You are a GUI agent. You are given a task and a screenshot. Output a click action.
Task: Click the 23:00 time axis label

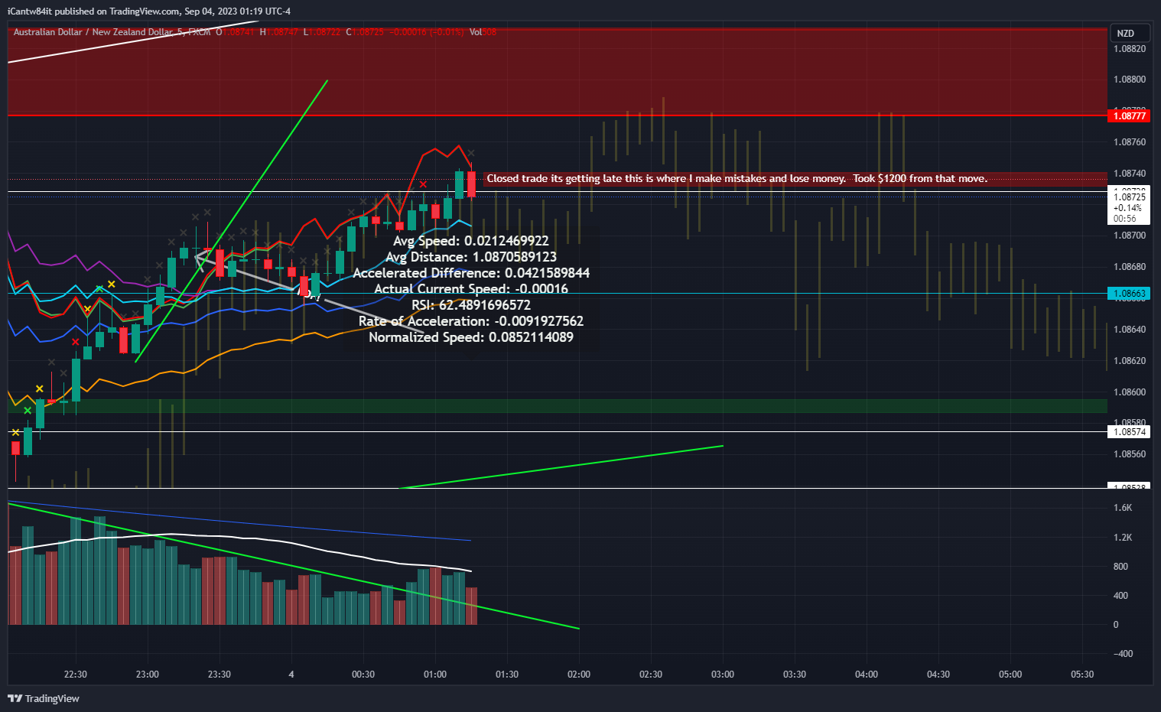[148, 675]
